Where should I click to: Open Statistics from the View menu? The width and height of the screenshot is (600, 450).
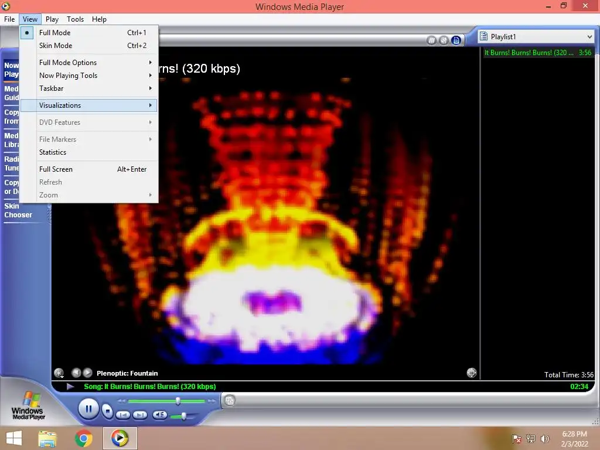point(89,152)
